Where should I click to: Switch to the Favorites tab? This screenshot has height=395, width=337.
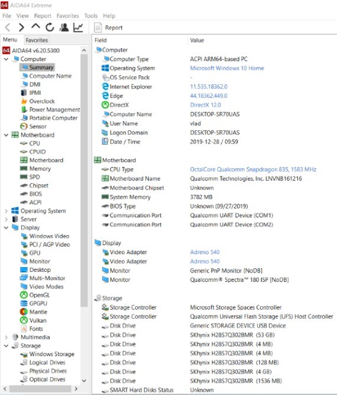(x=37, y=40)
